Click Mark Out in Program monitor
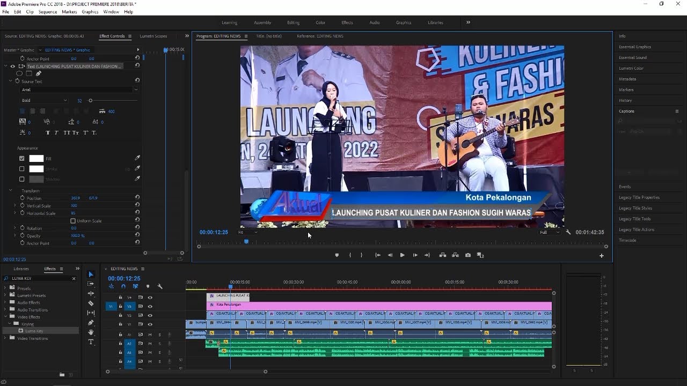This screenshot has width=687, height=386. 361,255
